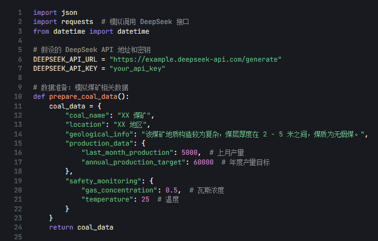Click the 60000 annual target value
Viewport: 378px width, 241px height.
(203, 162)
